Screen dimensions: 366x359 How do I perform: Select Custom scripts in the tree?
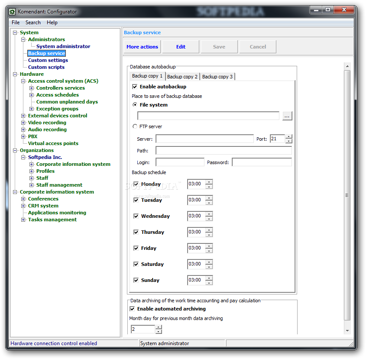click(x=46, y=67)
